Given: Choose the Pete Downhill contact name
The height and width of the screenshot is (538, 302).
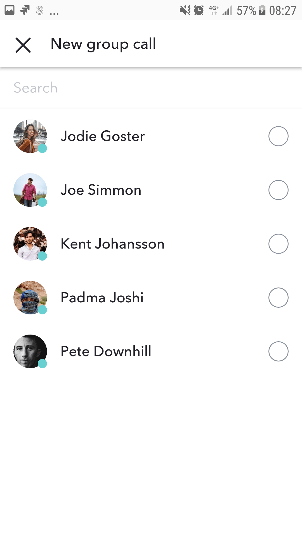Looking at the screenshot, I should 106,351.
